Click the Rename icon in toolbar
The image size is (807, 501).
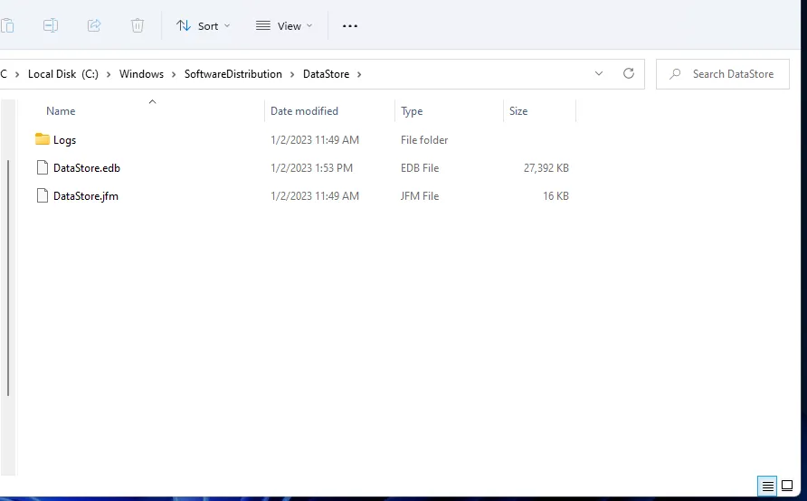point(51,25)
